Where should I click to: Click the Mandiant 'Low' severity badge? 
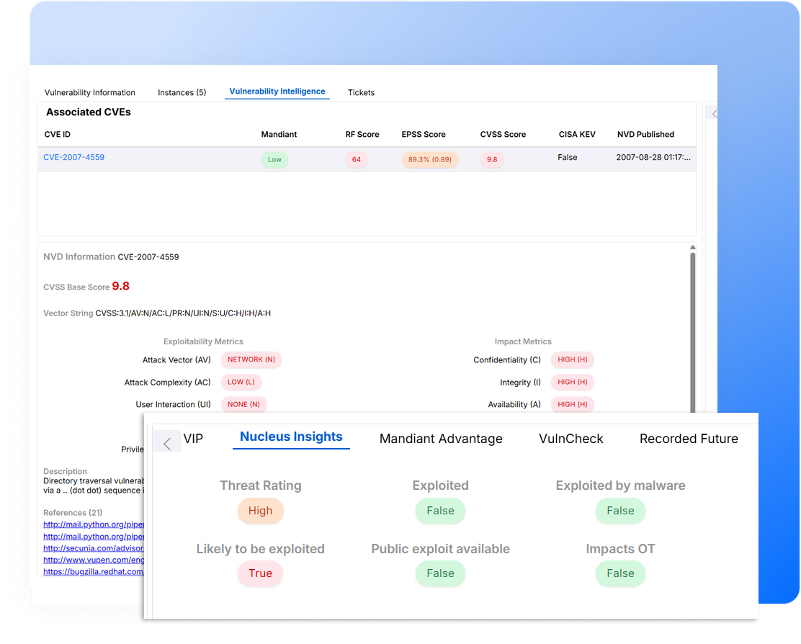[x=274, y=159]
